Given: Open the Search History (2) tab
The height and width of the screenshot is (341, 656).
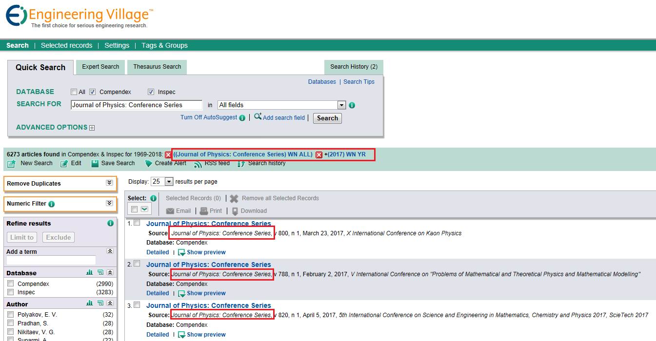Looking at the screenshot, I should pos(354,67).
